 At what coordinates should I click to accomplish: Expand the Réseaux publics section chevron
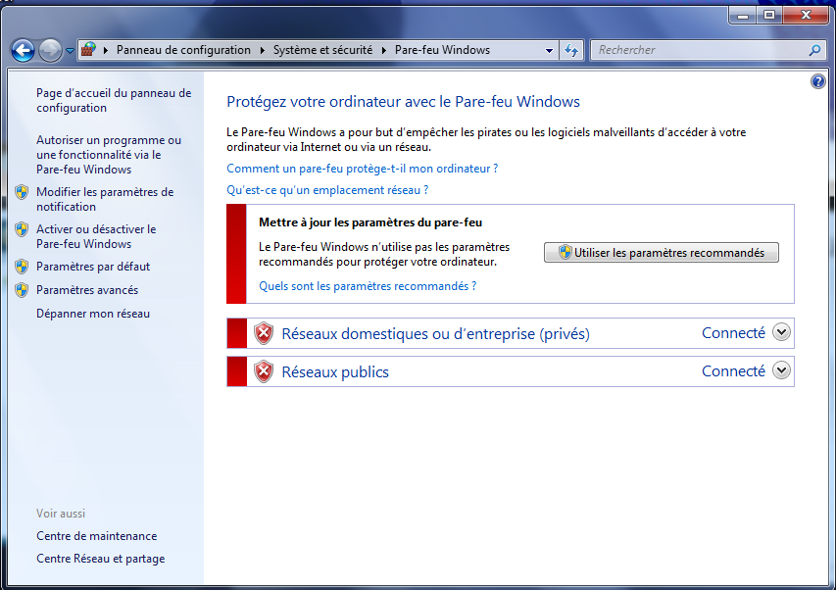[x=782, y=369]
